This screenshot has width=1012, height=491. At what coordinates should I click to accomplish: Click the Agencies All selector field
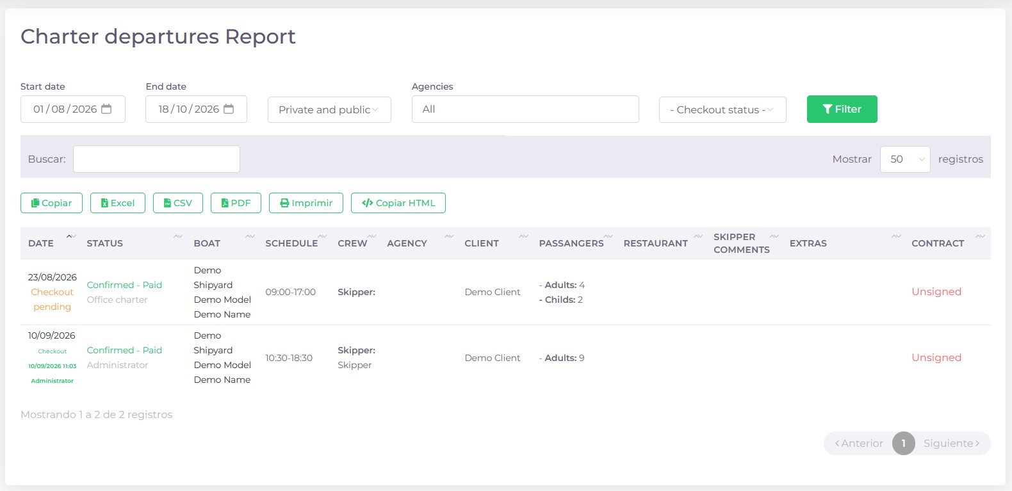pos(525,109)
